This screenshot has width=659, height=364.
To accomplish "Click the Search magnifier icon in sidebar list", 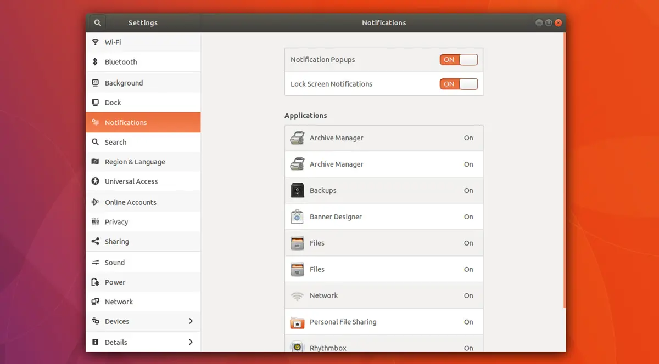I will pos(95,142).
